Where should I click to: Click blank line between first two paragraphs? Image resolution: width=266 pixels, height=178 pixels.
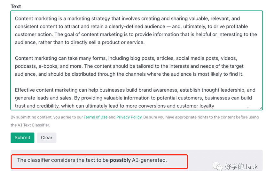coord(136,50)
